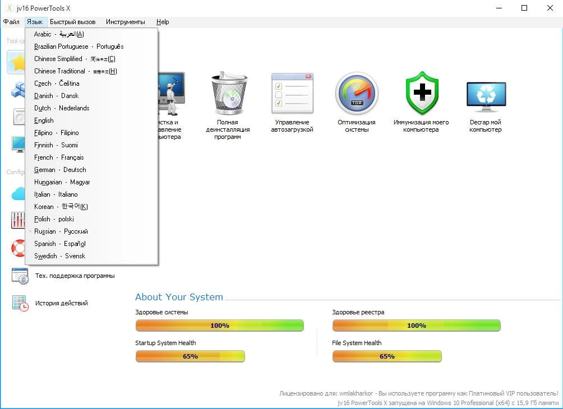This screenshot has width=563, height=409.
Task: Click the action history calendar icon
Action: tap(20, 303)
